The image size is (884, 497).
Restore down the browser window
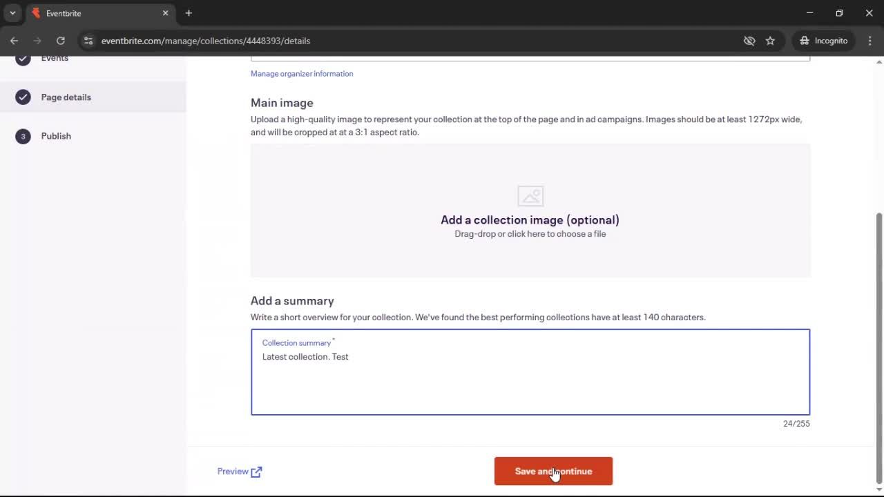pyautogui.click(x=839, y=13)
